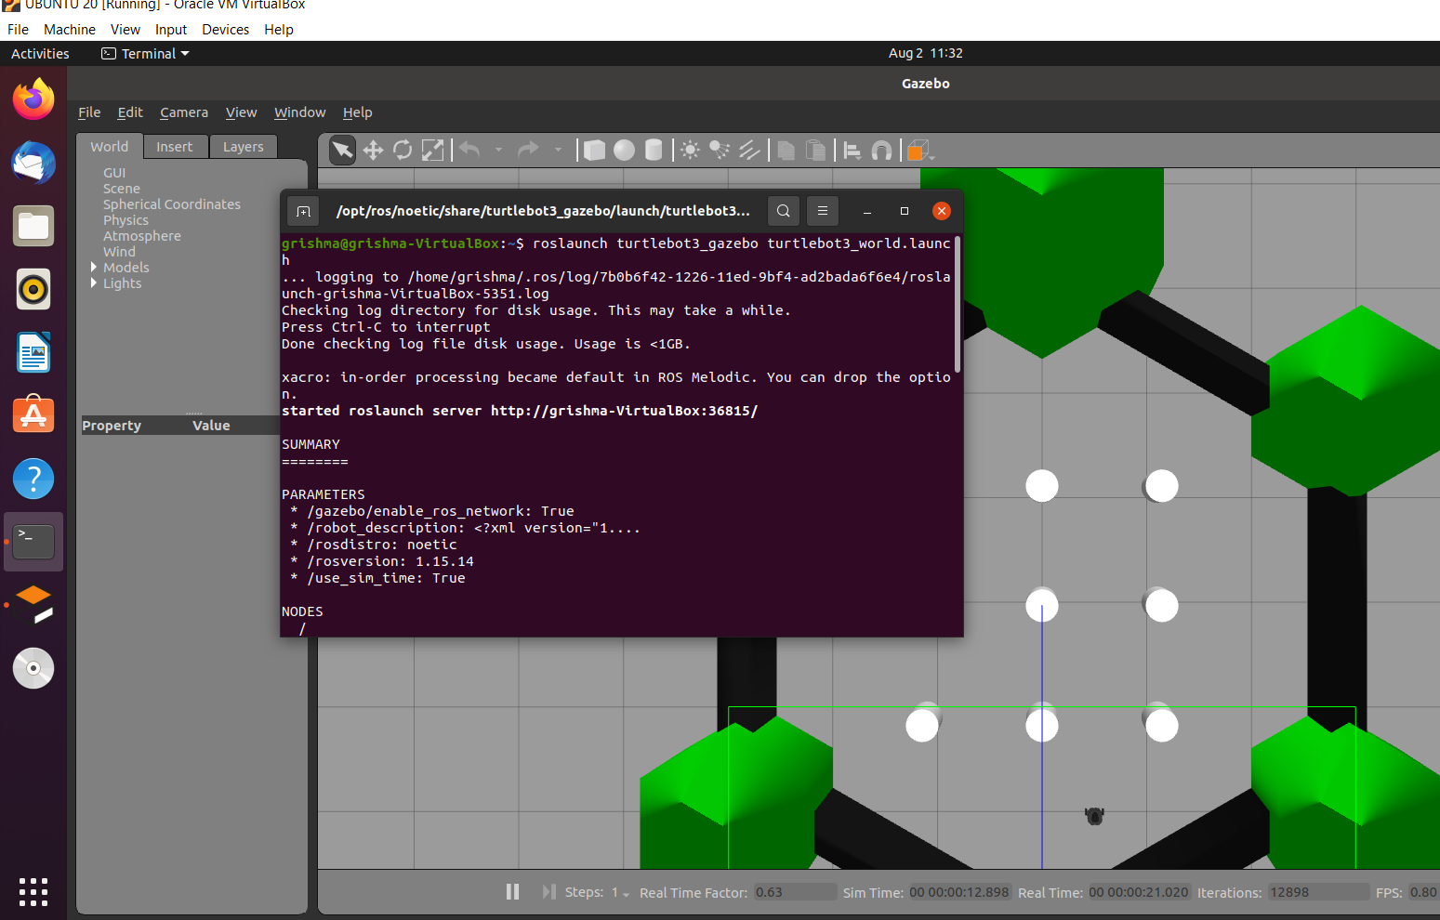Click the terminal search button
Viewport: 1440px width, 920px height.
[784, 211]
